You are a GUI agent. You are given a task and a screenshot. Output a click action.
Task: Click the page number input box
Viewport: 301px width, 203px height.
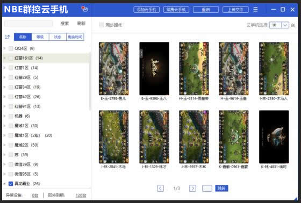tap(207, 188)
